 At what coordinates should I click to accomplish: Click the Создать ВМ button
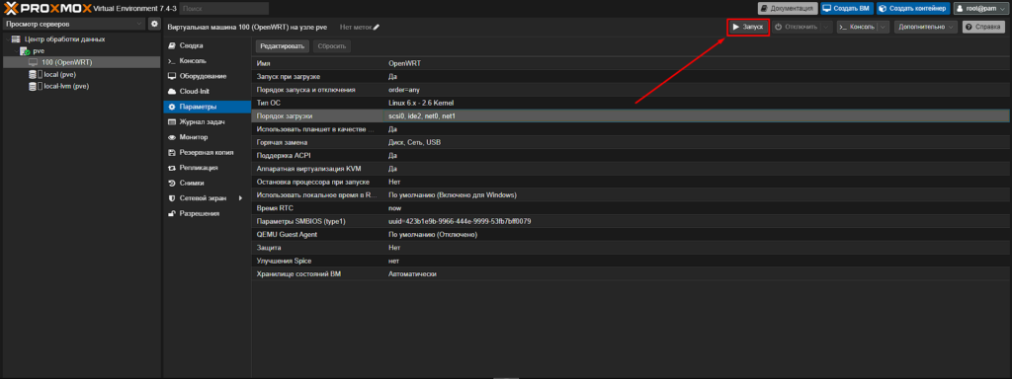[847, 8]
